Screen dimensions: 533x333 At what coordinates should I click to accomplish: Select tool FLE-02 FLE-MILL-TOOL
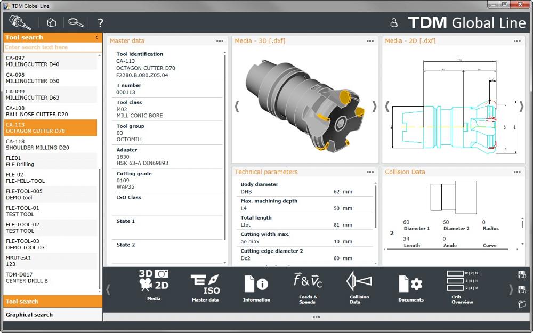coord(50,178)
